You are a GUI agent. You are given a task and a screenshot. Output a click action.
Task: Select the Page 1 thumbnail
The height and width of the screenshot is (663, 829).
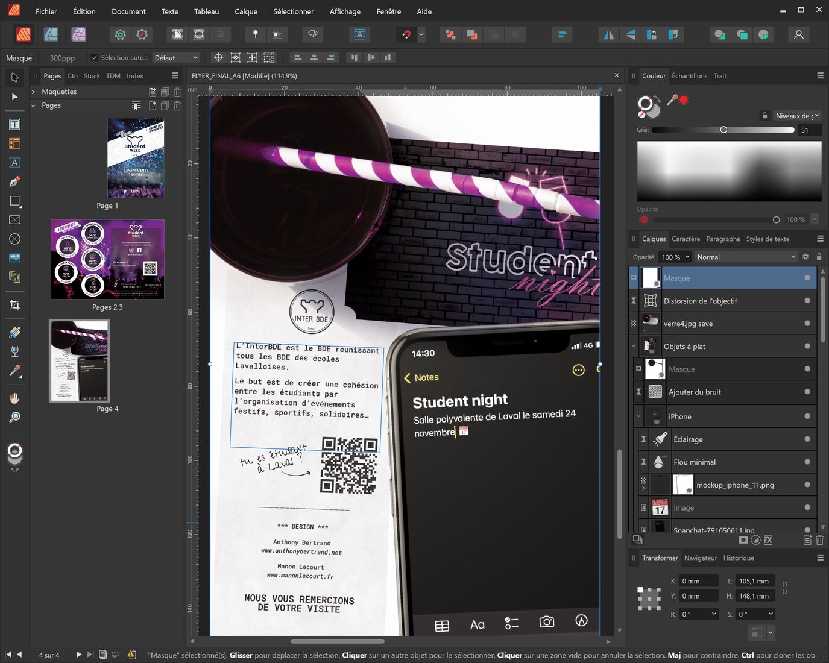click(136, 158)
